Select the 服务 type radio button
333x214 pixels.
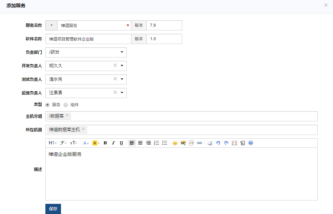pyautogui.click(x=47, y=105)
